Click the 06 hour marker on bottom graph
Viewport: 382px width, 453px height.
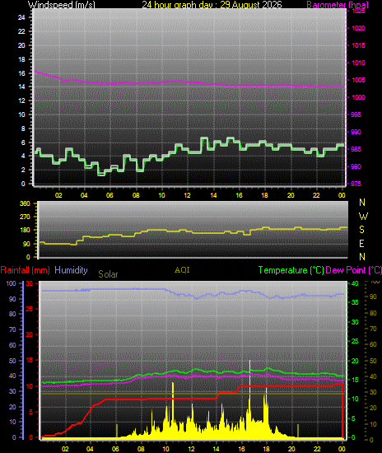115,449
